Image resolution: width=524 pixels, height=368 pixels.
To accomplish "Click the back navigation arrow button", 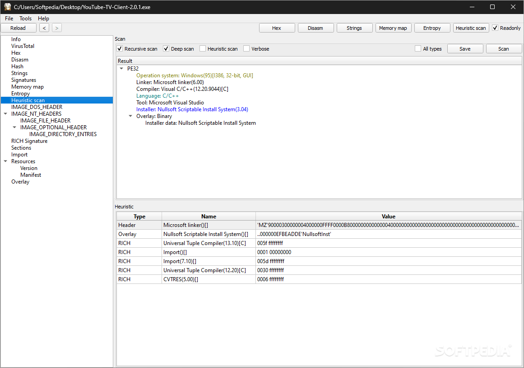I will point(44,28).
